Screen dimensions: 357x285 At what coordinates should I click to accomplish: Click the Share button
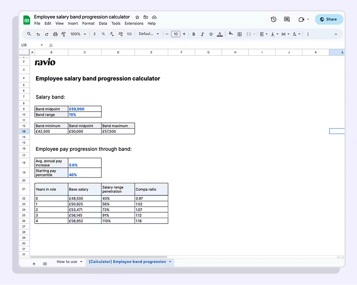(329, 19)
